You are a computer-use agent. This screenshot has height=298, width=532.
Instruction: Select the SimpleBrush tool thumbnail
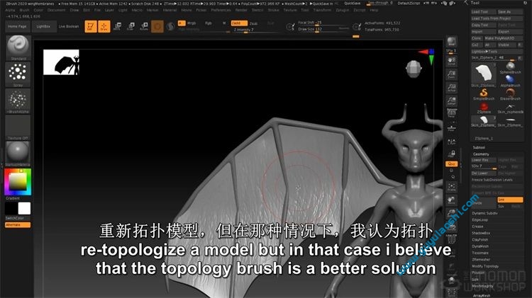484,94
